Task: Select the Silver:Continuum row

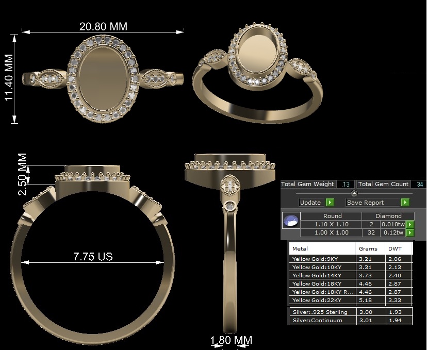Action: [351, 320]
